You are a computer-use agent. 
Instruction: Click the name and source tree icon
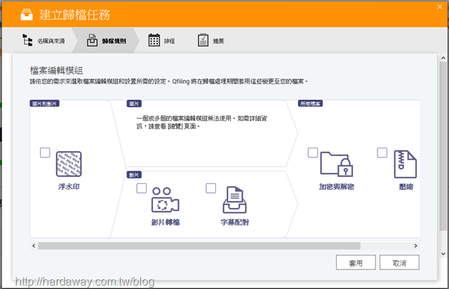pyautogui.click(x=27, y=40)
